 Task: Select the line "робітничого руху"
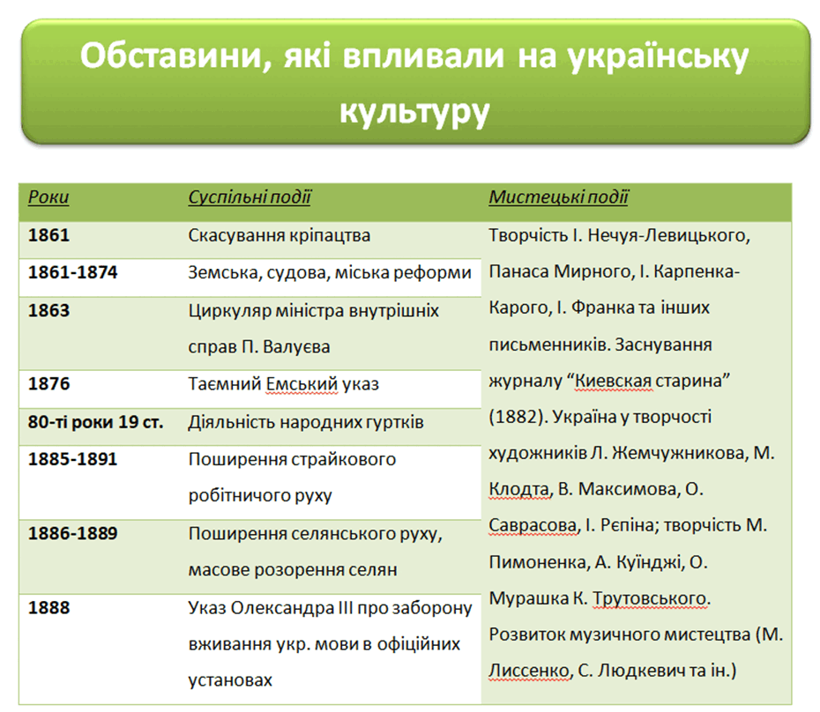(260, 495)
